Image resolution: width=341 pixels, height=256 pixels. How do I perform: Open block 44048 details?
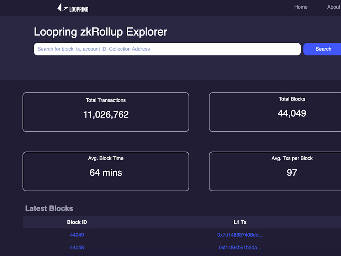[77, 248]
